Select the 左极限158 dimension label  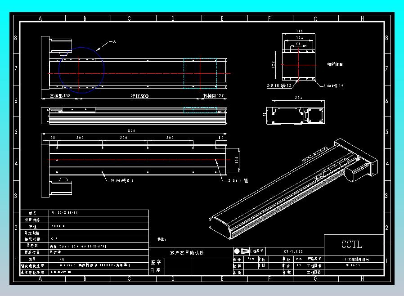point(60,95)
